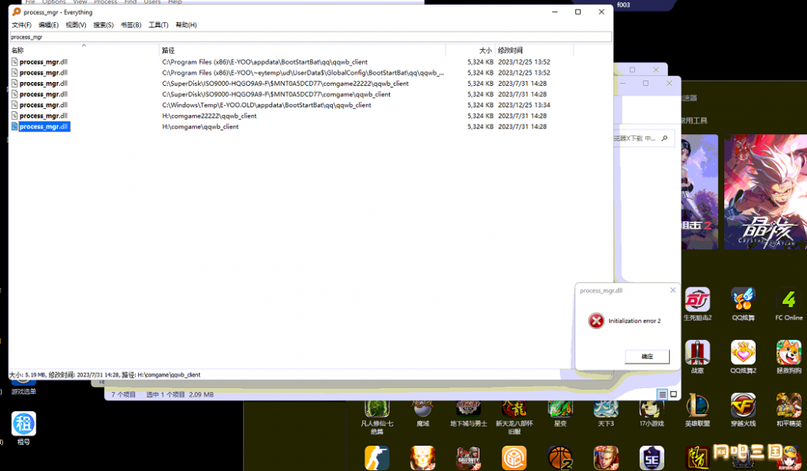Click '选中 1 个项目 2.09 MB' in the Explorer status bar
Screen dimensions: 807x471
tap(180, 394)
